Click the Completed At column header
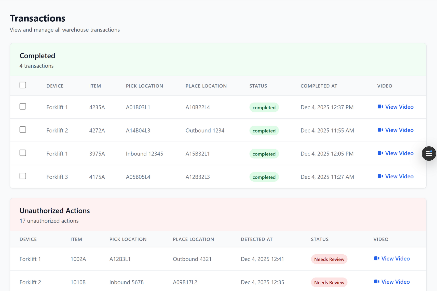Viewport: 437px width, 291px height. tap(319, 86)
